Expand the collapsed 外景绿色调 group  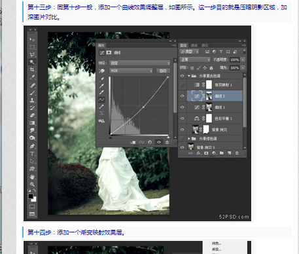pyautogui.click(x=189, y=139)
